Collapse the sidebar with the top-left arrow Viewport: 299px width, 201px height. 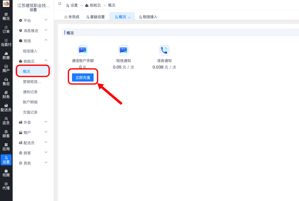(x=60, y=4)
